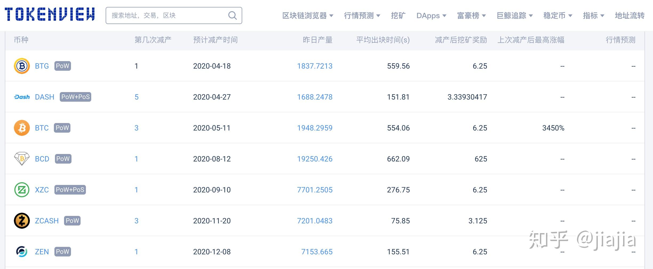653x269 pixels.
Task: Expand the 区块链浏览器 dropdown menu
Action: (308, 16)
